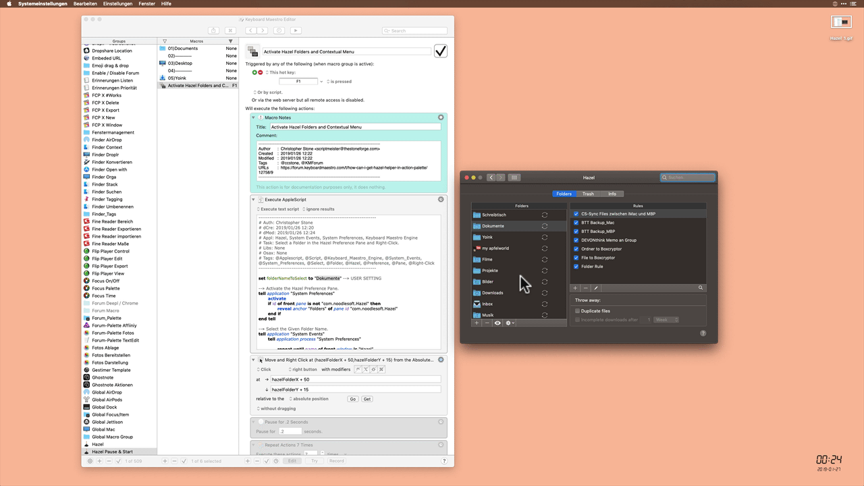The height and width of the screenshot is (486, 864).
Task: Click the sync icon for Dokumente folder in Hazel
Action: point(544,226)
